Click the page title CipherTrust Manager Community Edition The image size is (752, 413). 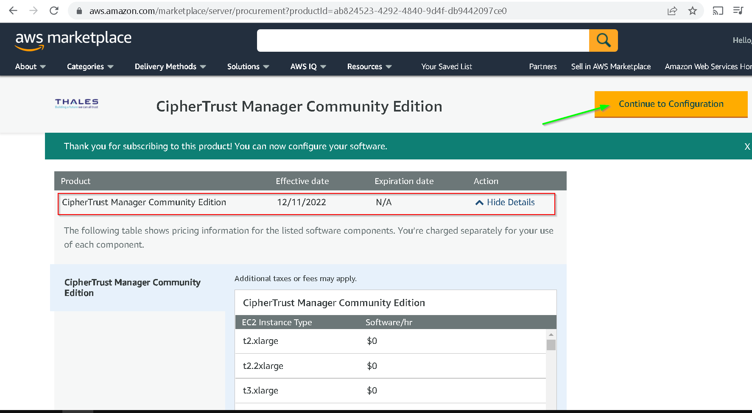299,106
